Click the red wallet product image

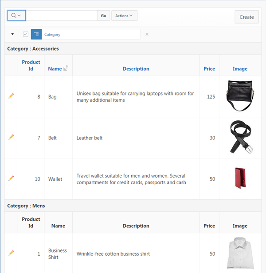tap(240, 178)
